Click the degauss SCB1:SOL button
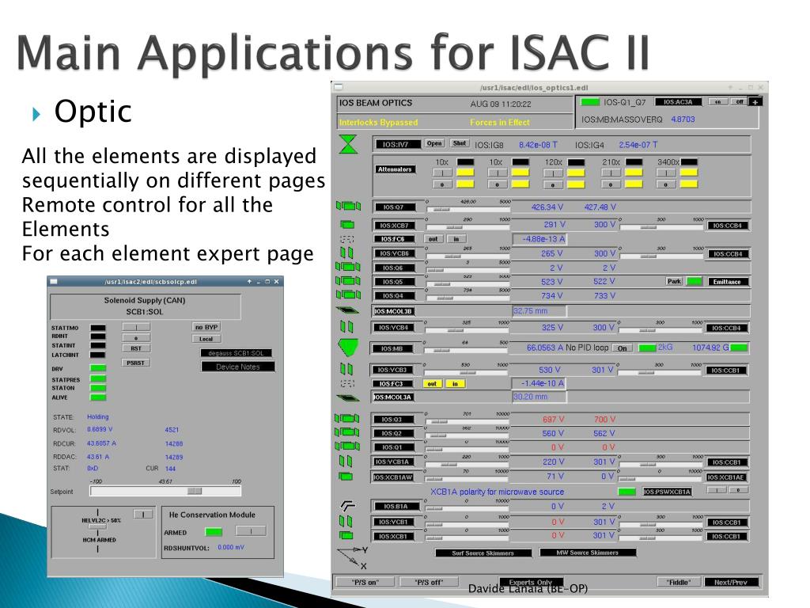 236,353
